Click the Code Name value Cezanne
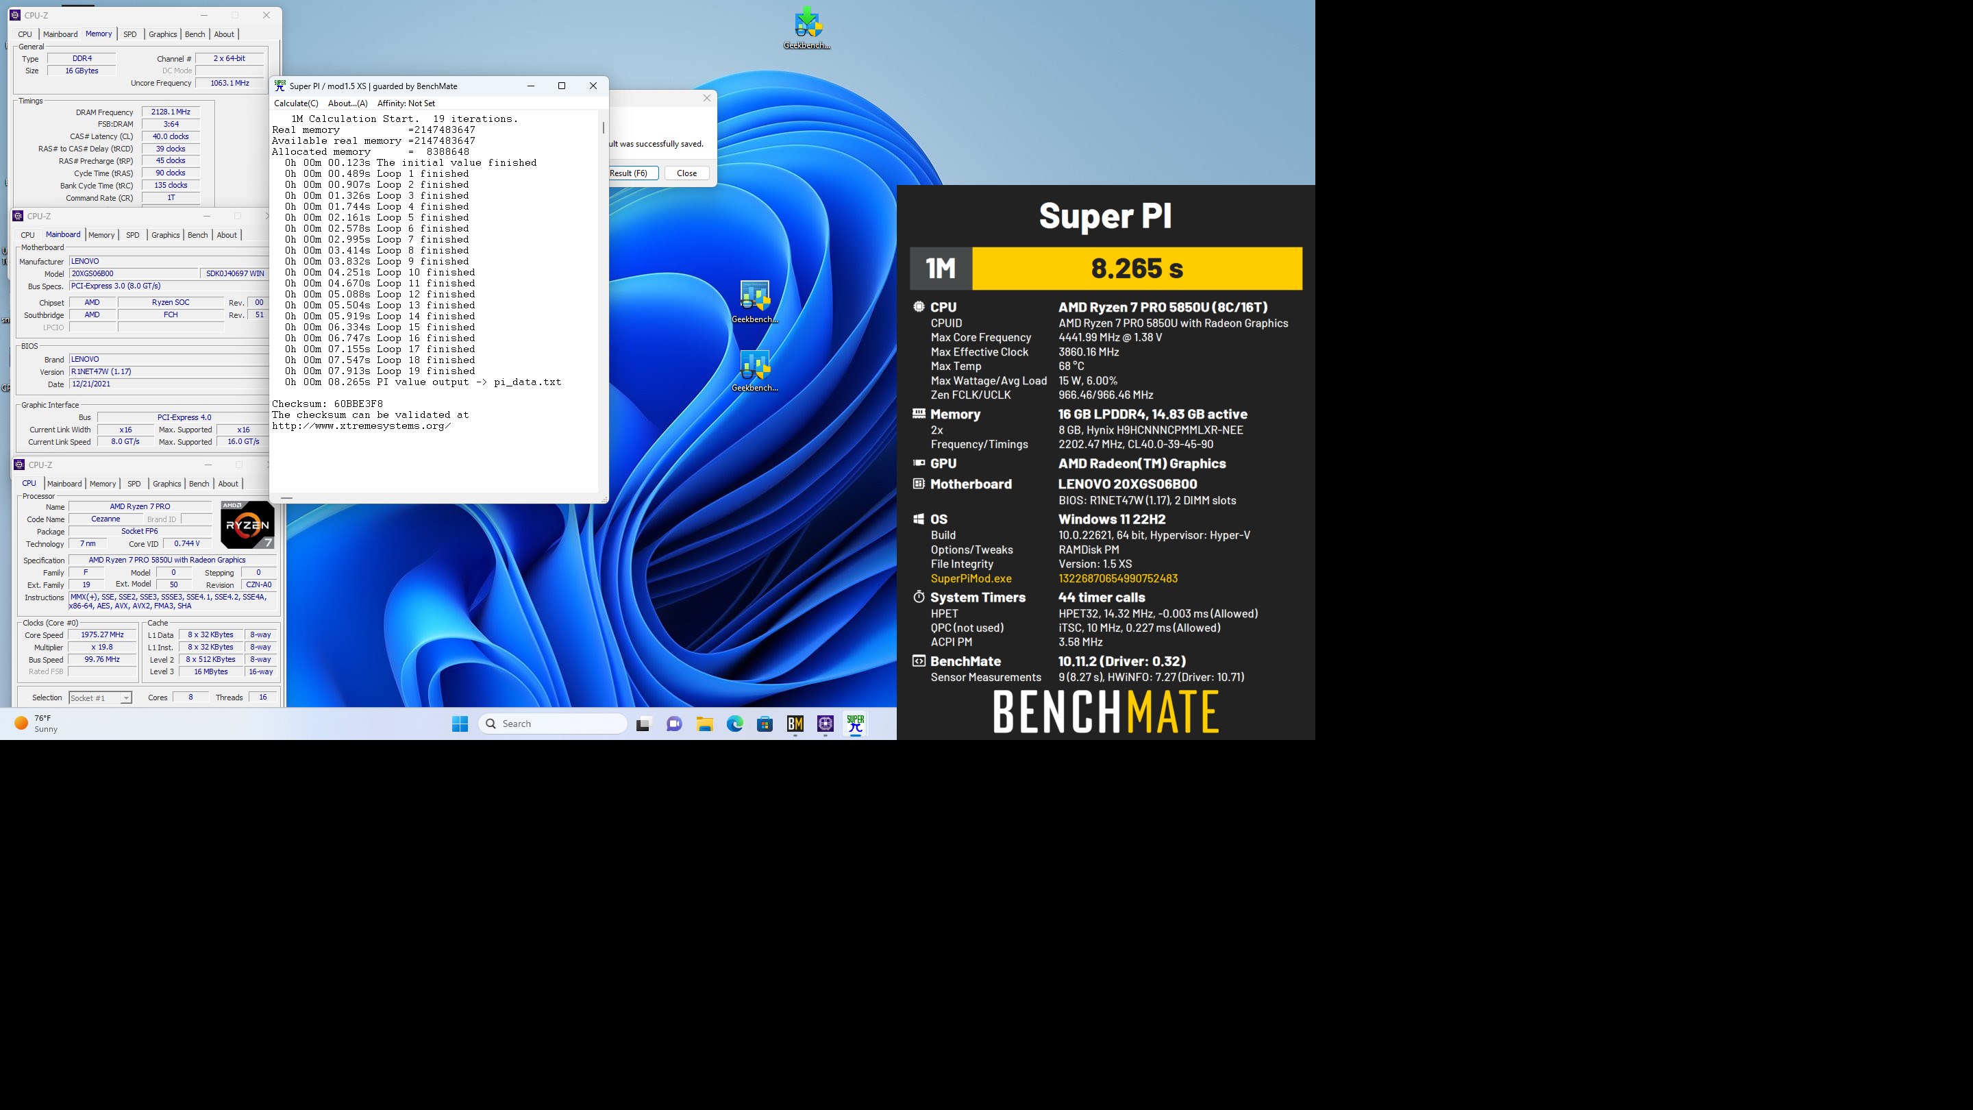Viewport: 1973px width, 1110px height. point(106,519)
